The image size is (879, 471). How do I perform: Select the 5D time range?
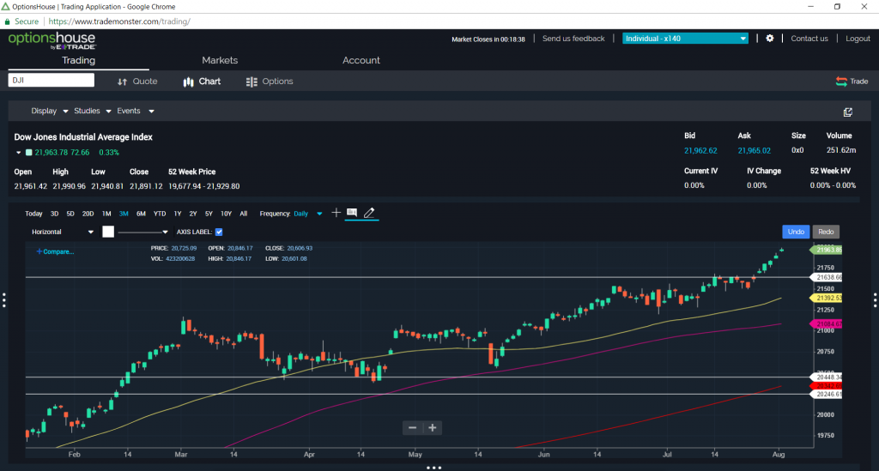[x=70, y=214]
